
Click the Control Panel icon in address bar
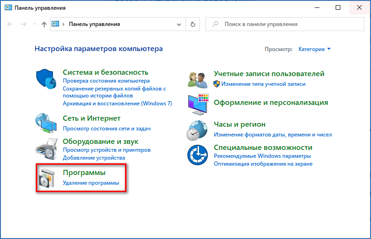(x=55, y=24)
